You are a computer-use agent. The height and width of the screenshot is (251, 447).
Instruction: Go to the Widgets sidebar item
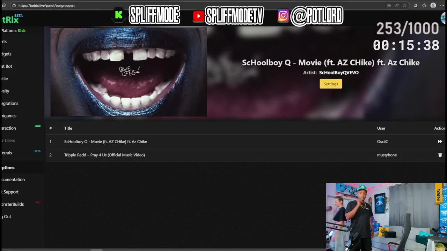pos(6,54)
